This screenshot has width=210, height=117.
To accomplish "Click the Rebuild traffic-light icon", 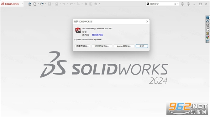I will (x=86, y=4).
